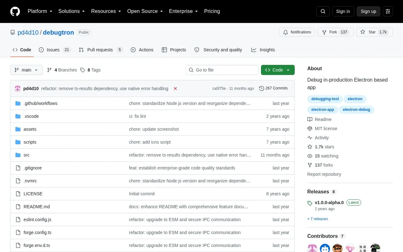Click the repository icon beside pd4d10
Viewport: 403px width, 252px height.
tap(13, 32)
